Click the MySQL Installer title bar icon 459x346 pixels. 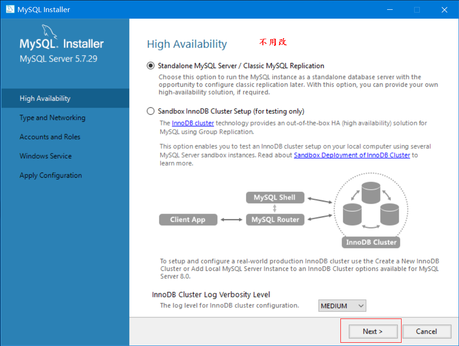tap(10, 9)
